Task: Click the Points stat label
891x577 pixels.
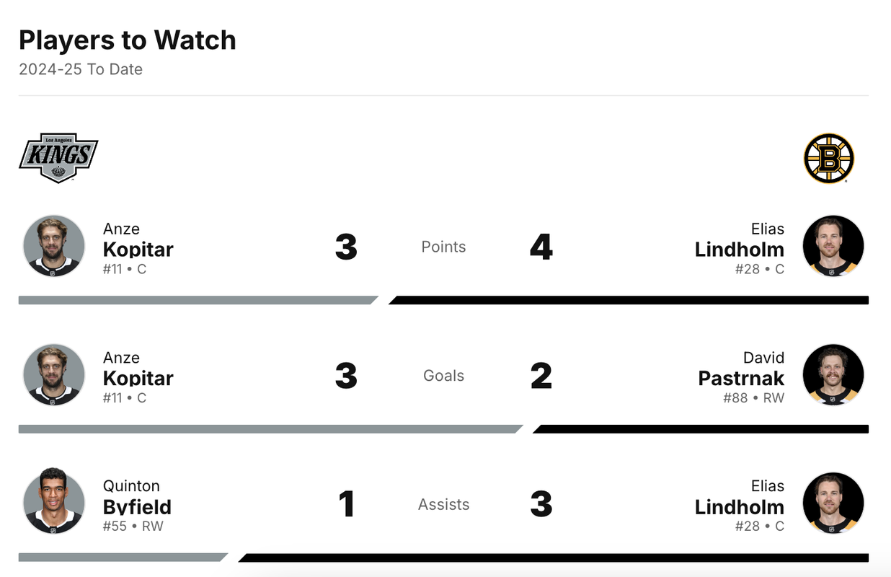Action: point(443,247)
